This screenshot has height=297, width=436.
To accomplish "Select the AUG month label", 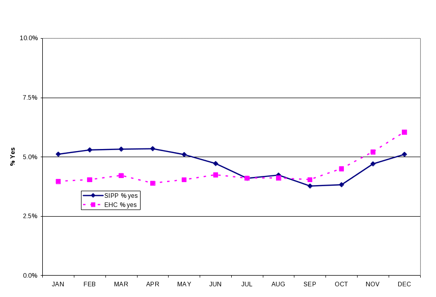I will tap(278, 284).
